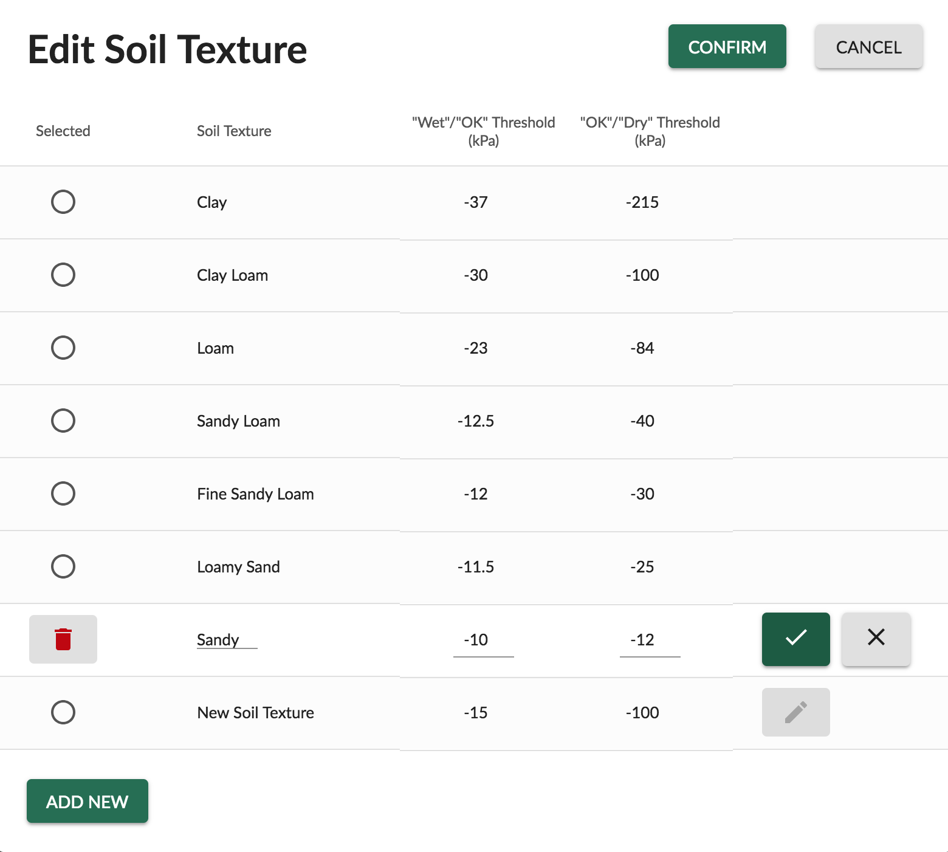Choose the Clay Loam soil texture
Screen dimensions: 948x852
[x=63, y=275]
